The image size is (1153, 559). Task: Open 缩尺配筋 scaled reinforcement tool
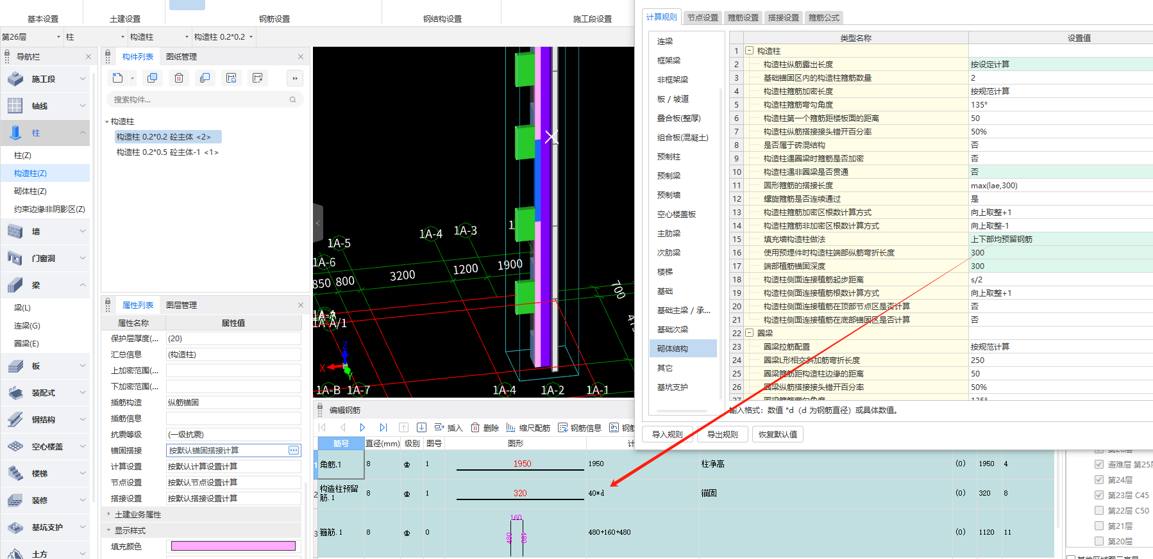click(528, 428)
